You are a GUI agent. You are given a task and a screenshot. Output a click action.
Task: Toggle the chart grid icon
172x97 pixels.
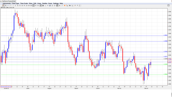pyautogui.click(x=43, y=5)
